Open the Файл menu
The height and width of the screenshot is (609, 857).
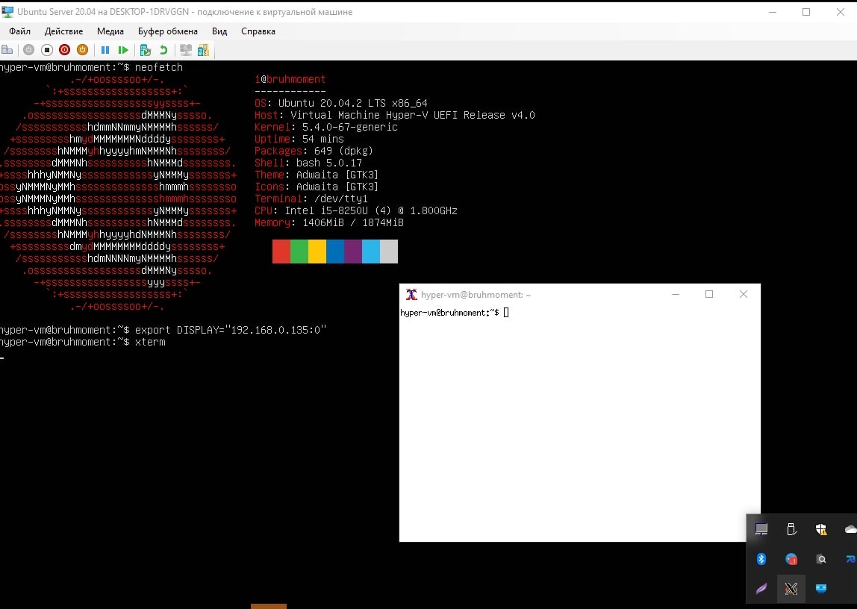pos(19,31)
